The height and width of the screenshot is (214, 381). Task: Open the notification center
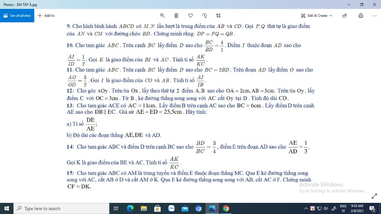coord(372,208)
